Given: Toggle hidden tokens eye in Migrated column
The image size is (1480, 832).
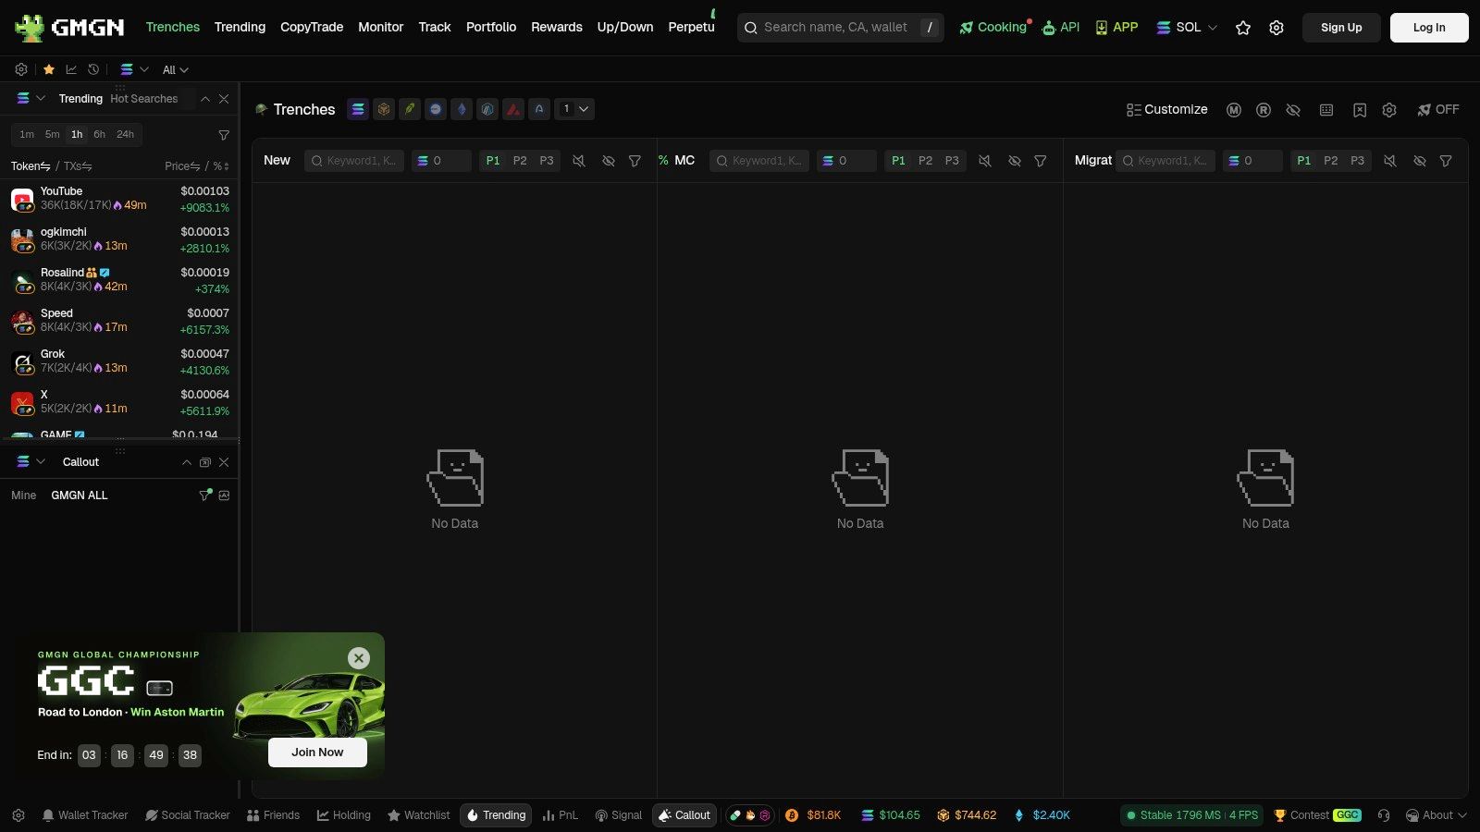Looking at the screenshot, I should 1420,161.
